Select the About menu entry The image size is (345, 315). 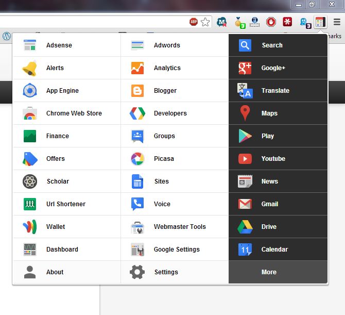tap(66, 272)
